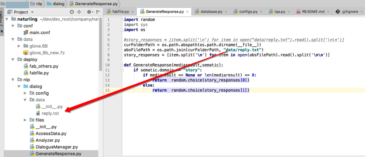The width and height of the screenshot is (365, 157).
Task: Expand the files folder
Action: pos(26,120)
